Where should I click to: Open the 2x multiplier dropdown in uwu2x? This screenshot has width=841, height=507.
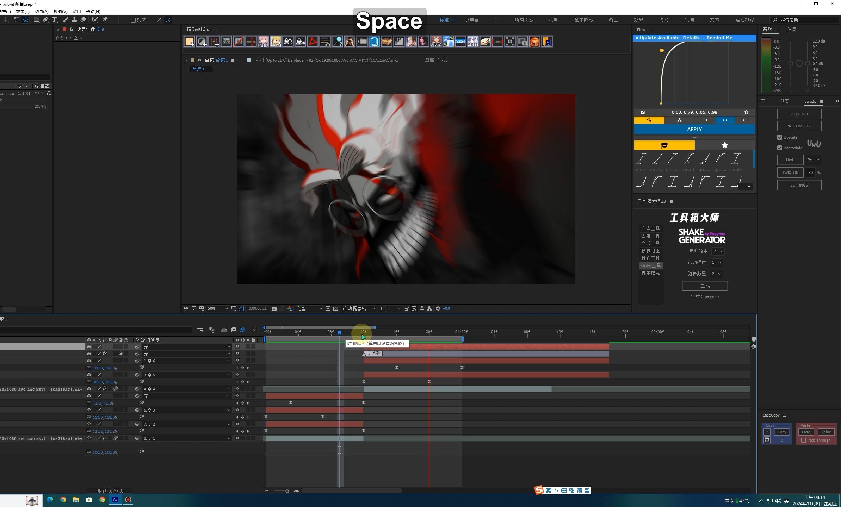(x=813, y=160)
